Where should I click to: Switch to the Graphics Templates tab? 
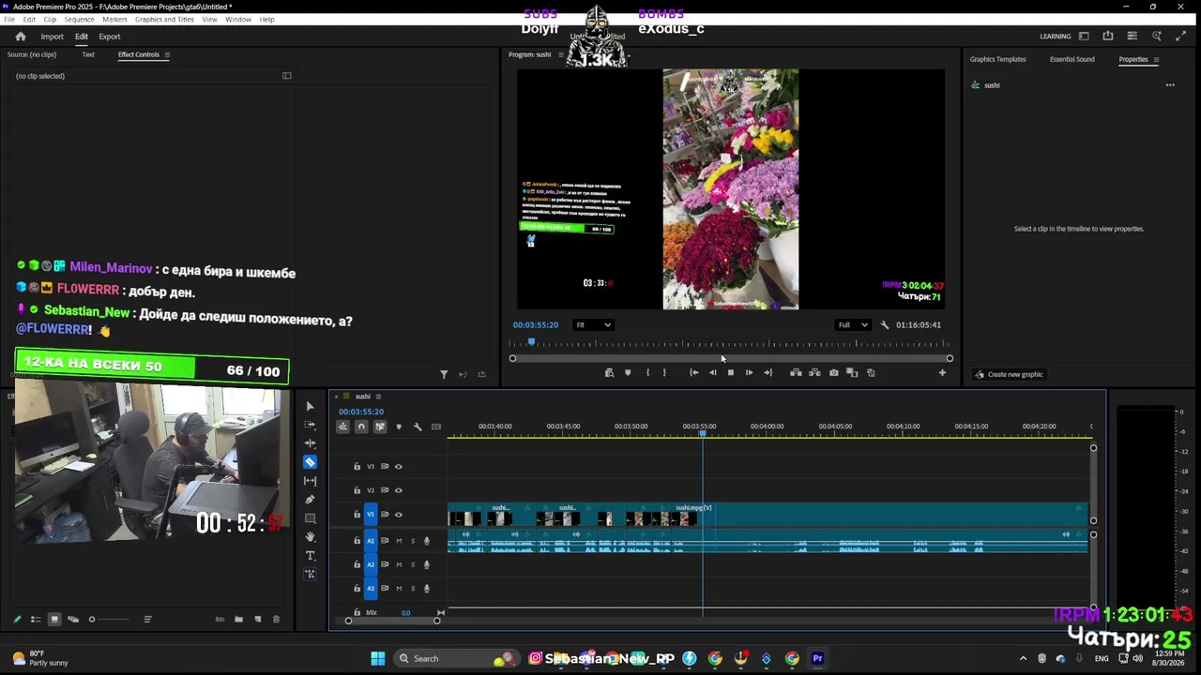coord(997,59)
